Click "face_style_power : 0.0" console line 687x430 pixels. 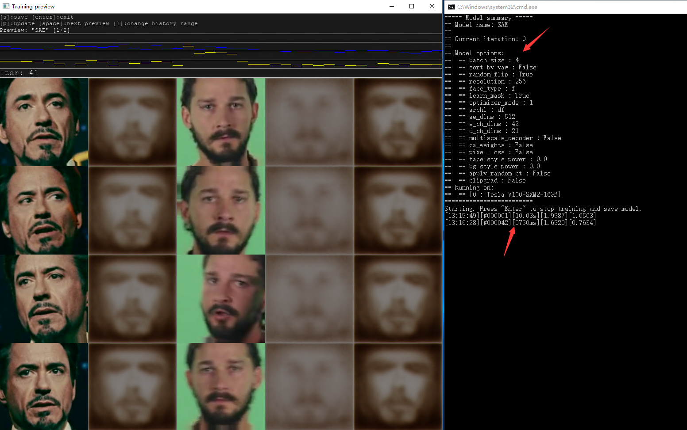coord(508,159)
